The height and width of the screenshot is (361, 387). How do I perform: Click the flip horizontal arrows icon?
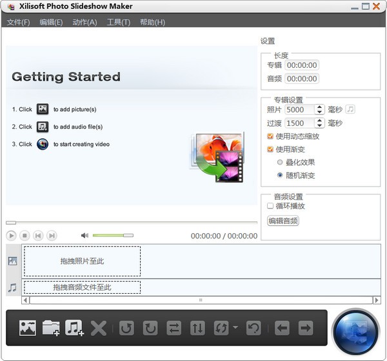tap(174, 328)
